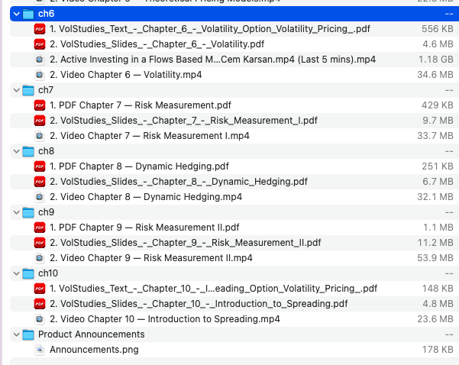Collapse the ch6 folder disclosure arrow
The width and height of the screenshot is (459, 365).
tap(17, 14)
